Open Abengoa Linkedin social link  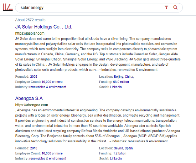(116, 158)
